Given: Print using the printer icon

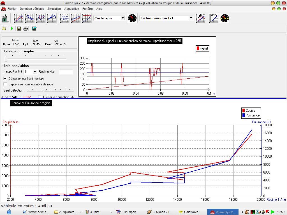Looking at the screenshot, I should click(26, 29).
